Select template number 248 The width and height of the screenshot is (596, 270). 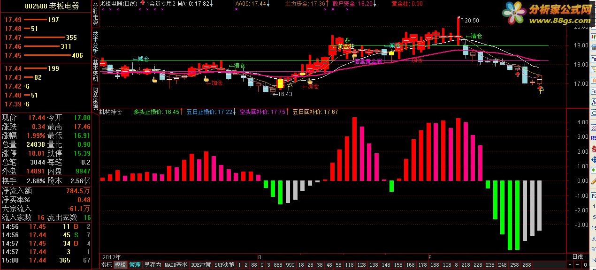tap(503, 265)
